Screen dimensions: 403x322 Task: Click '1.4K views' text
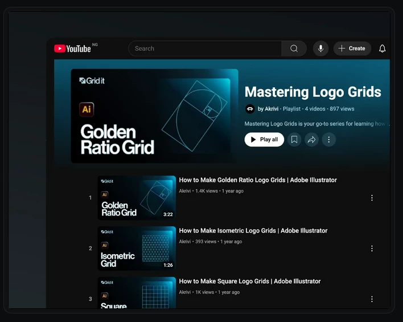click(x=207, y=191)
